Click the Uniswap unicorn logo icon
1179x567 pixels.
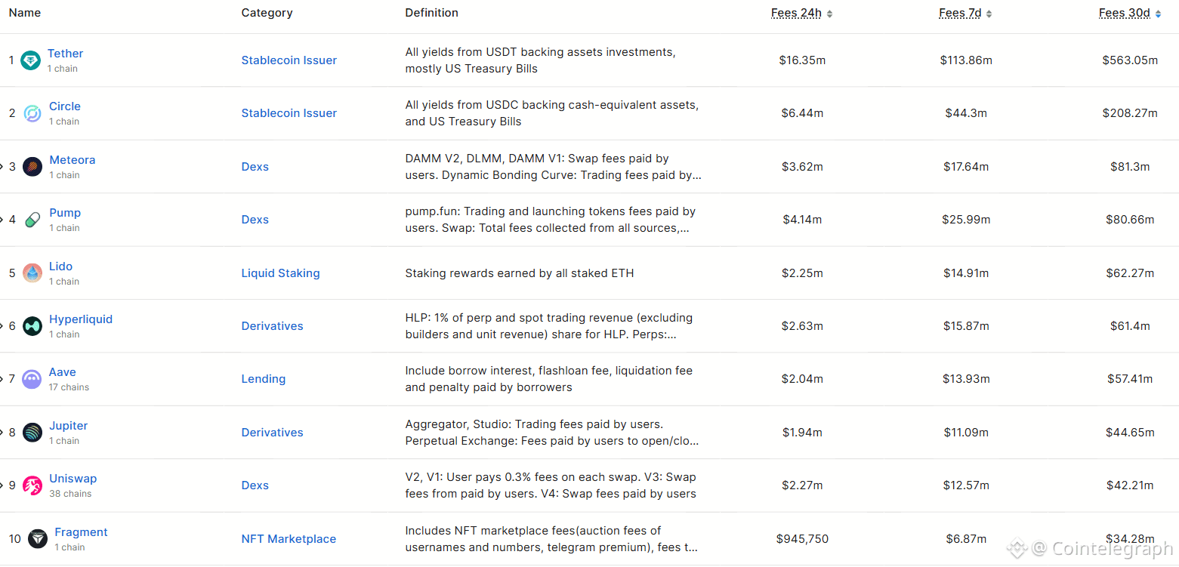coord(32,485)
